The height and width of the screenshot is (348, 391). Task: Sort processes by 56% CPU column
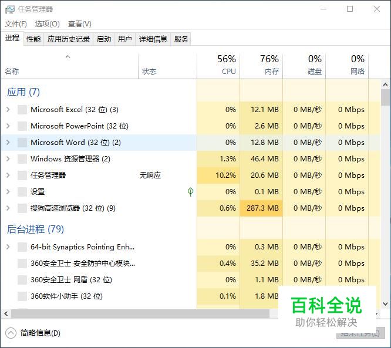coord(218,66)
